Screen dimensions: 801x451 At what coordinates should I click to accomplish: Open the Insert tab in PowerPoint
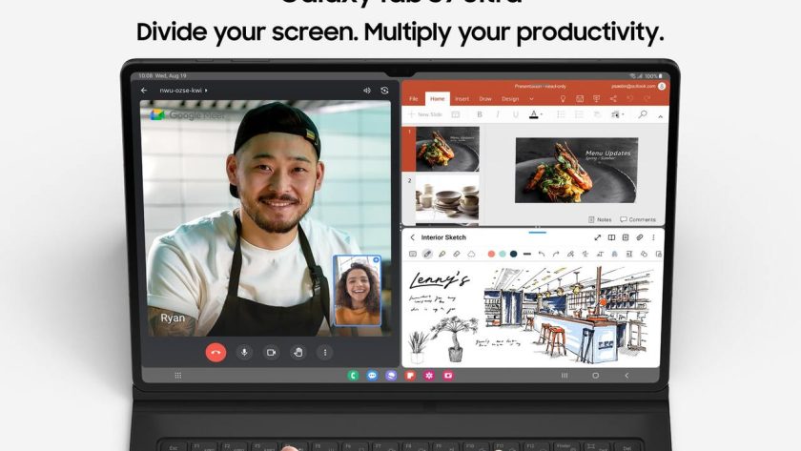point(462,99)
